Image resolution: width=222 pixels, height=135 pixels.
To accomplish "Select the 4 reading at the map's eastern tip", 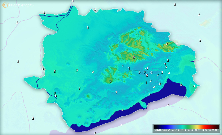I will [194, 86].
